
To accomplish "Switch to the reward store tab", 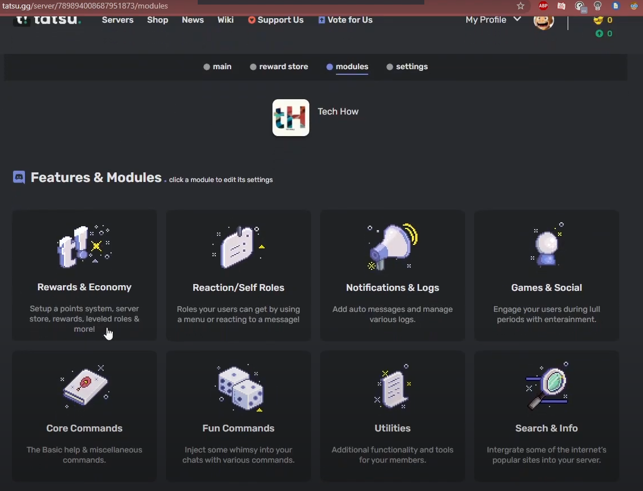I will tap(279, 66).
